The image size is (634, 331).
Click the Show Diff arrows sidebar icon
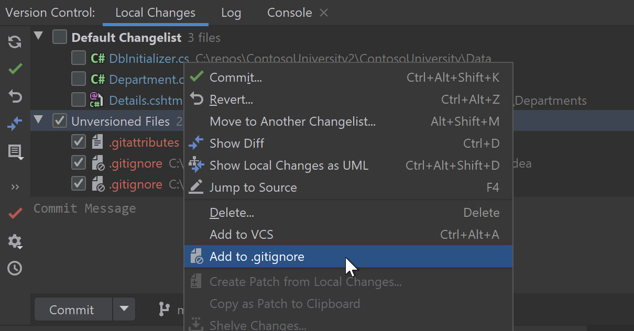point(15,124)
